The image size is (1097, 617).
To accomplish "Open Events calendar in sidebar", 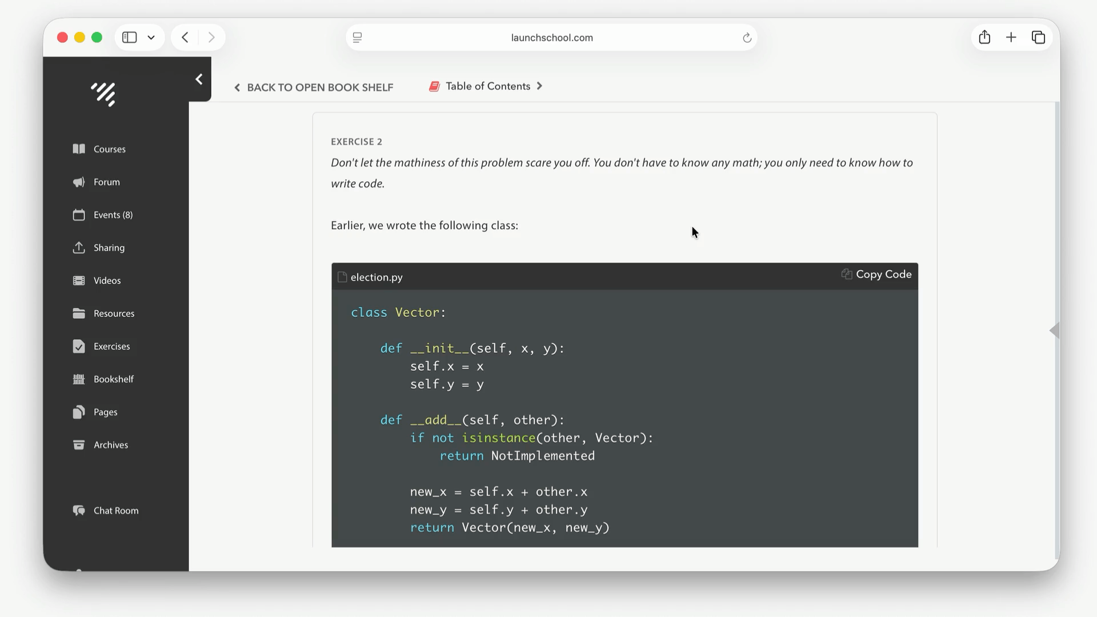I will point(79,215).
